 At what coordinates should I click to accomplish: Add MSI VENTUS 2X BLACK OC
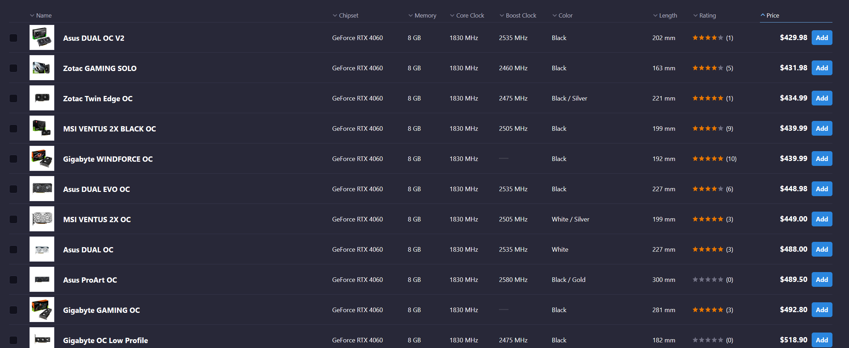[822, 128]
